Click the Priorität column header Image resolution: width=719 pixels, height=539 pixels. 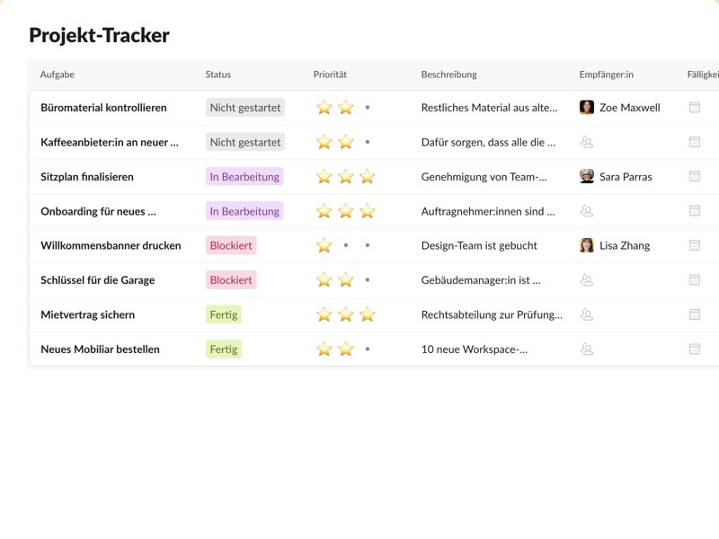(x=330, y=75)
